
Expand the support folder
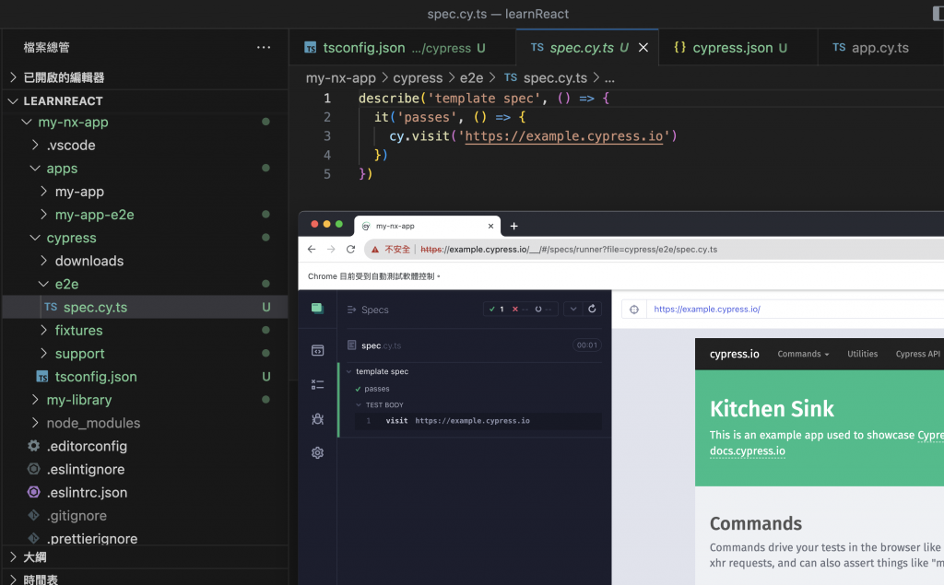(145, 353)
